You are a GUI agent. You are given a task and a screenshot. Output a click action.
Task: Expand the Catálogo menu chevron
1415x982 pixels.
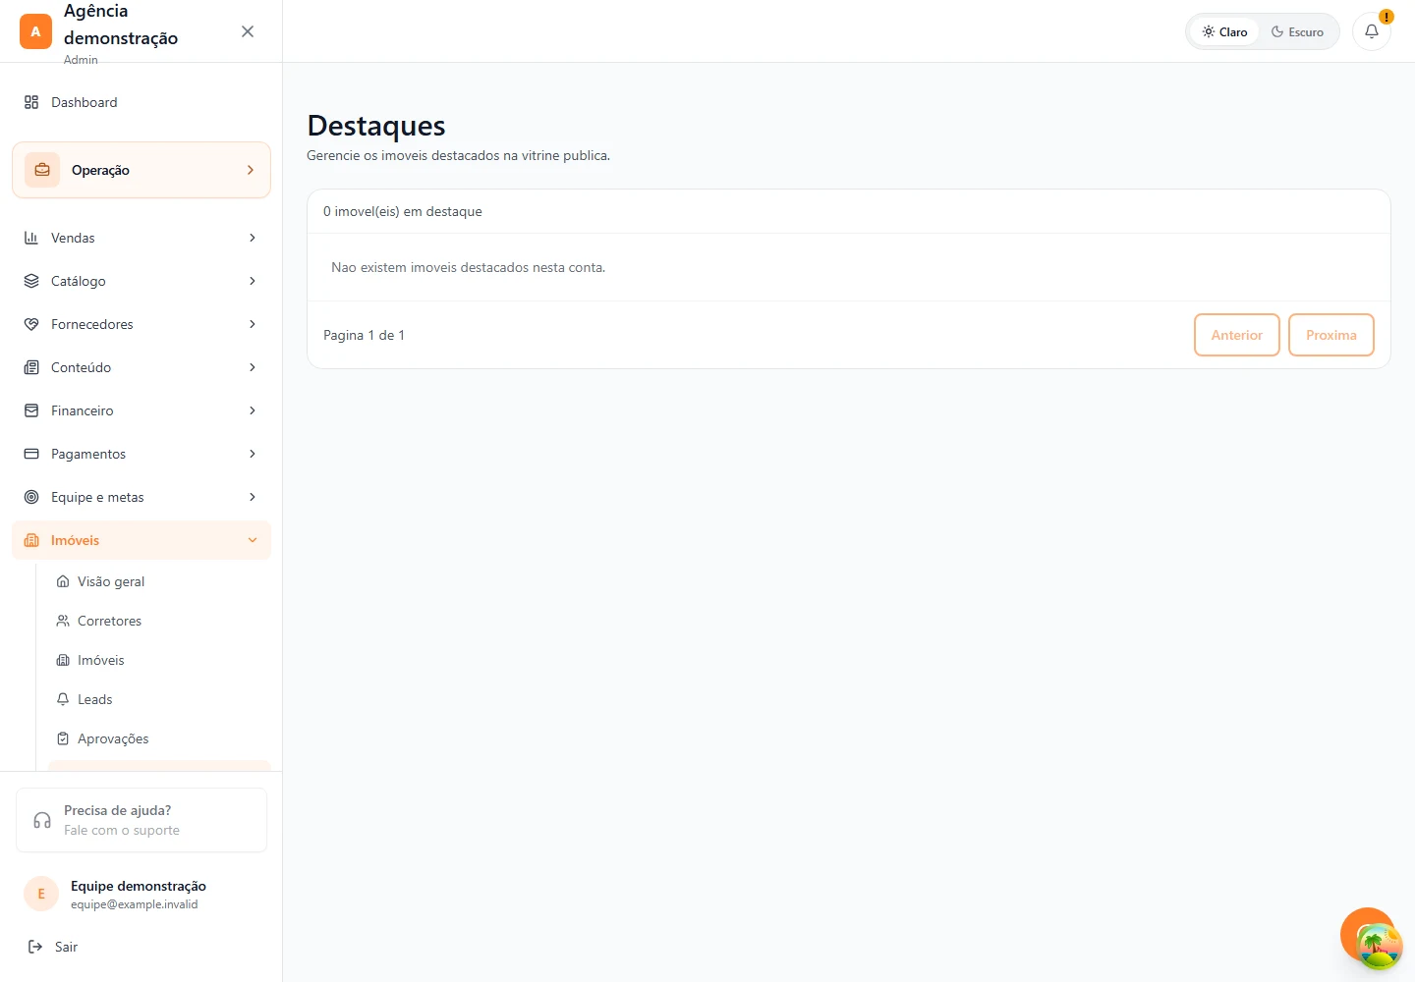point(253,281)
